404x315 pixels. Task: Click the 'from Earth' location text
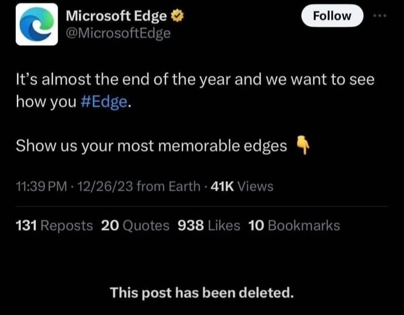click(x=167, y=186)
